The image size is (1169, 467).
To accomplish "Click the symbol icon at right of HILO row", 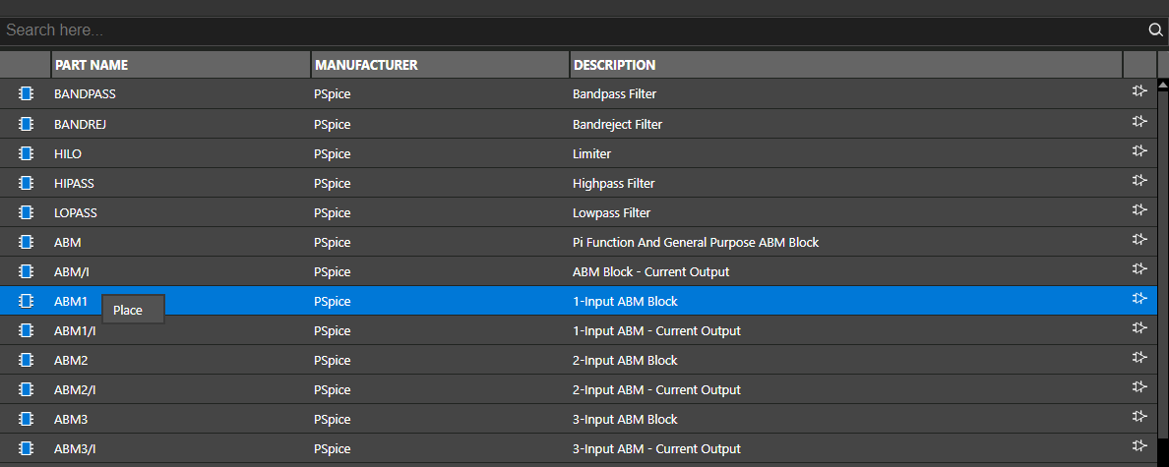I will (1139, 150).
